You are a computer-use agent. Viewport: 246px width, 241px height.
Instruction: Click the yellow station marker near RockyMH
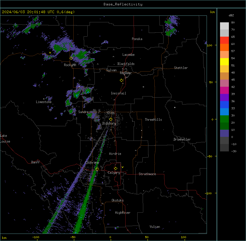71,58
